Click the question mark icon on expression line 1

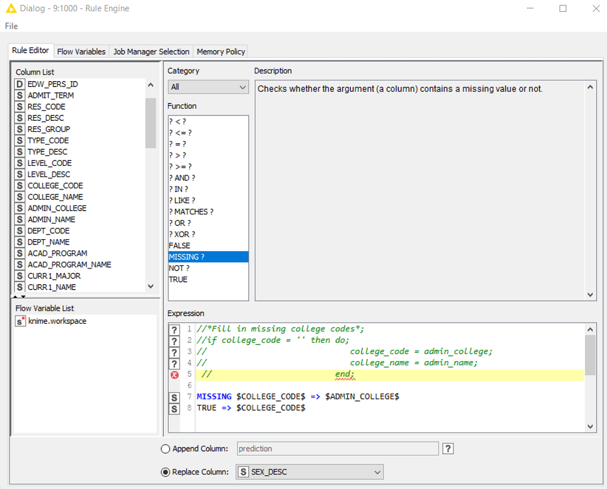174,329
